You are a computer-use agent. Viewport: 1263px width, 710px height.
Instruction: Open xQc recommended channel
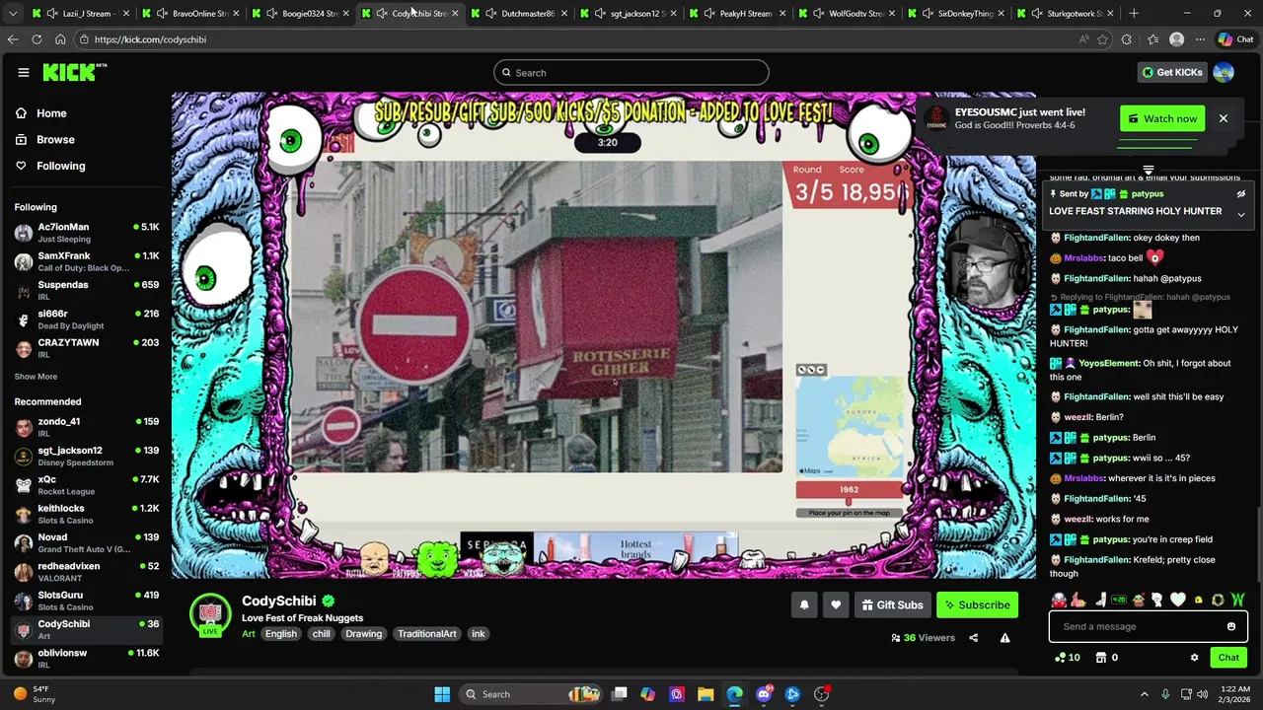pyautogui.click(x=86, y=485)
